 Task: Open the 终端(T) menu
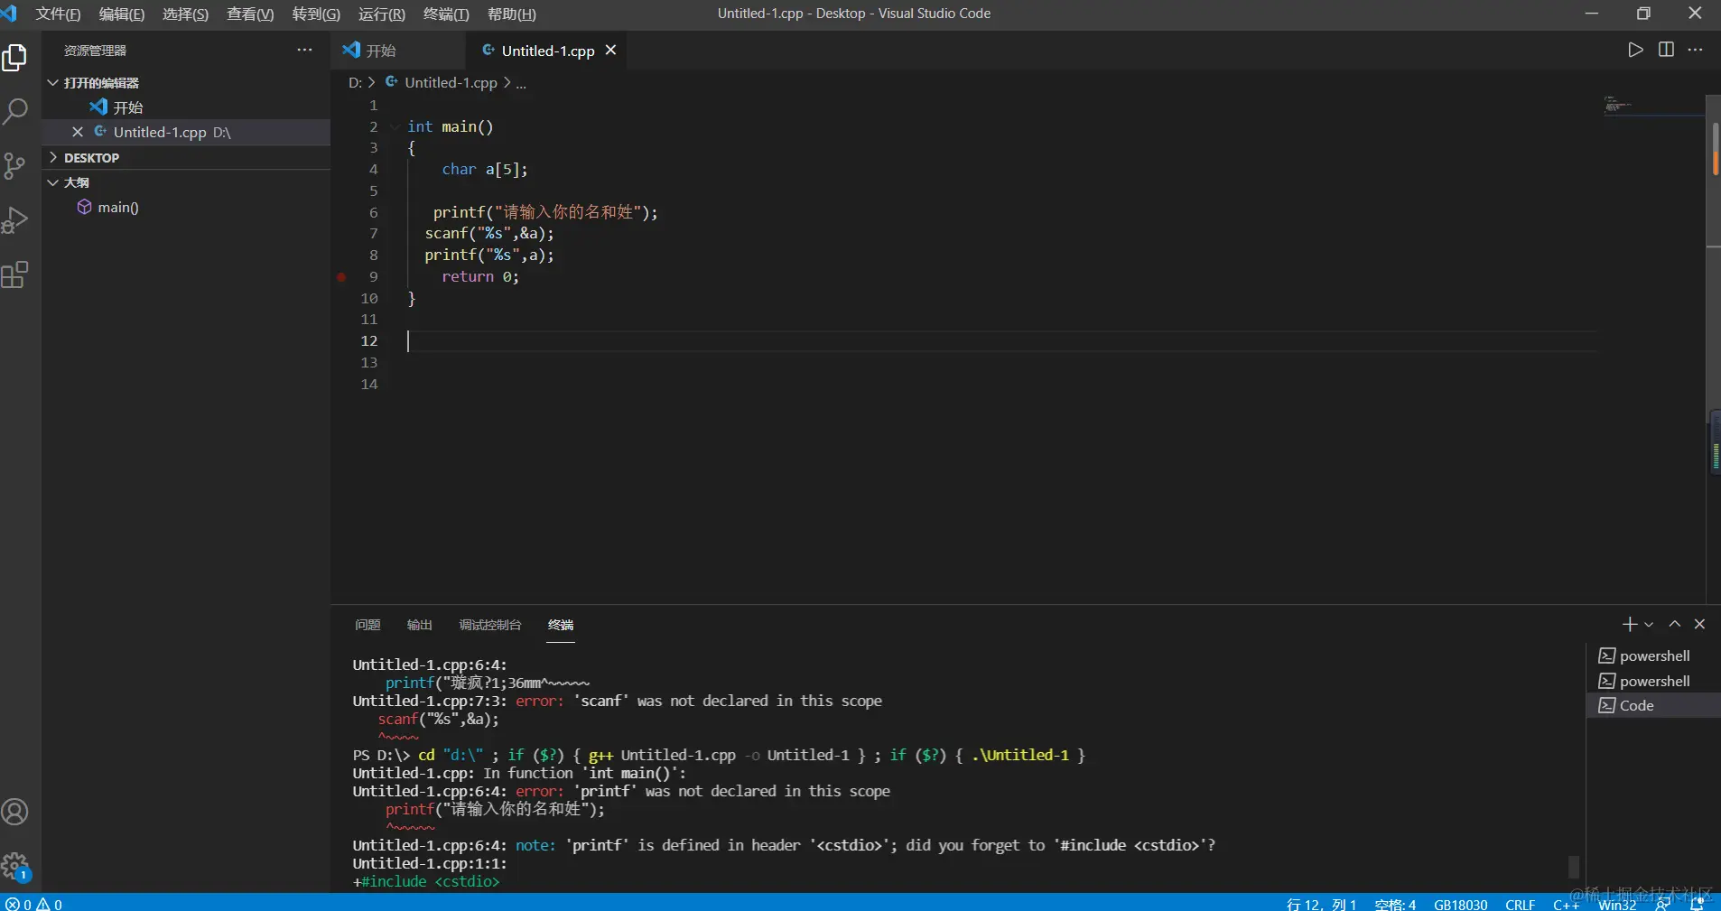tap(446, 14)
